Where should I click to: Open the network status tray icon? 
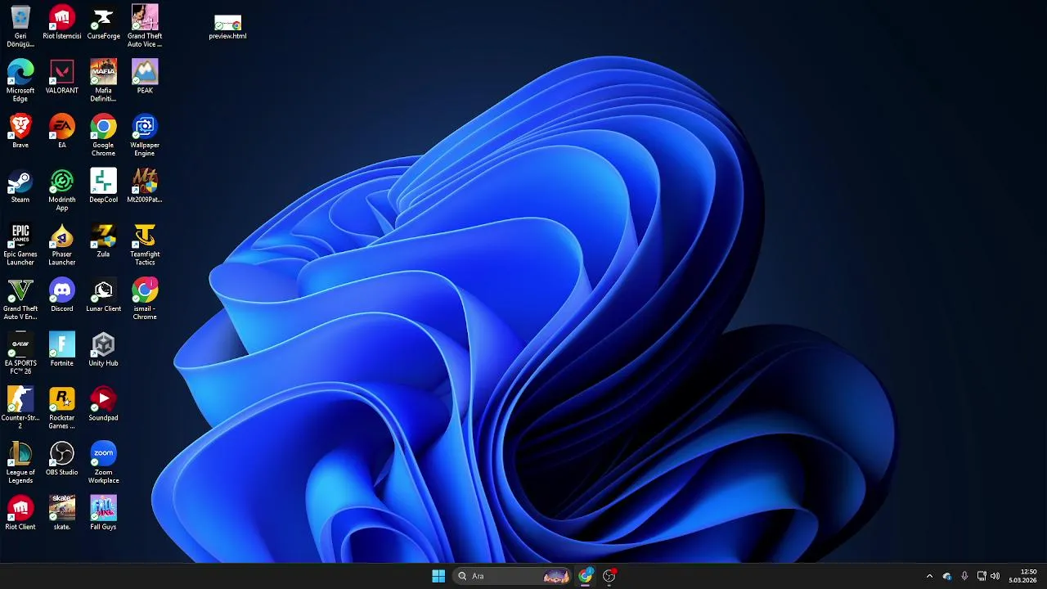[982, 576]
